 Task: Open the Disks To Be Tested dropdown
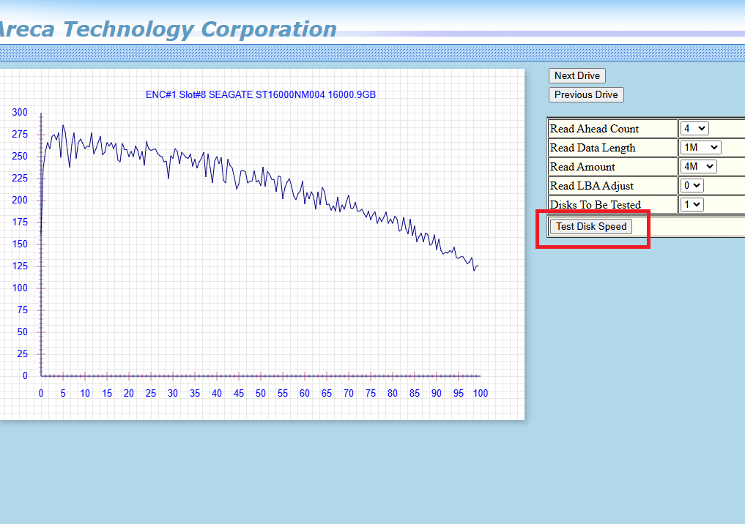click(x=690, y=204)
